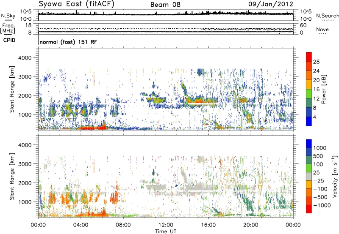Screen dimensions: 339x234
Task: Click the "100" label on Velocity scale
Action: (318, 164)
